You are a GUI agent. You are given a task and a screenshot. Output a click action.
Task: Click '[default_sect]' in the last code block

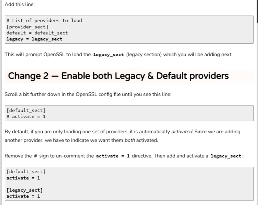(x=26, y=172)
